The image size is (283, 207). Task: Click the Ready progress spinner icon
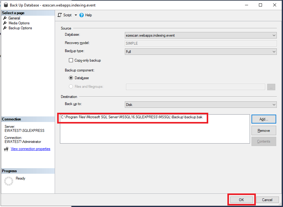tap(9, 181)
